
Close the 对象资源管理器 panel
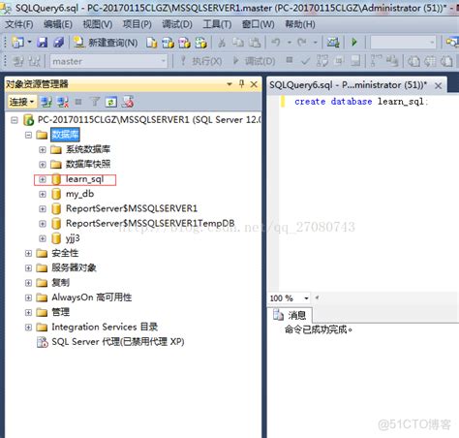[254, 84]
